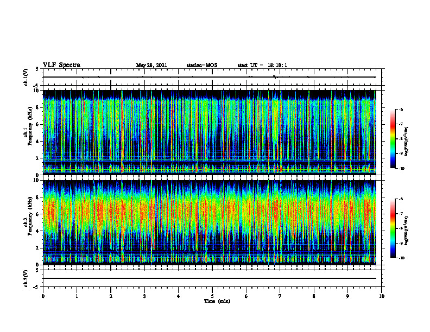The width and height of the screenshot is (430, 332).
Task: Click the "8" kHz tick on the ch.2 axis
Action: click(x=38, y=197)
